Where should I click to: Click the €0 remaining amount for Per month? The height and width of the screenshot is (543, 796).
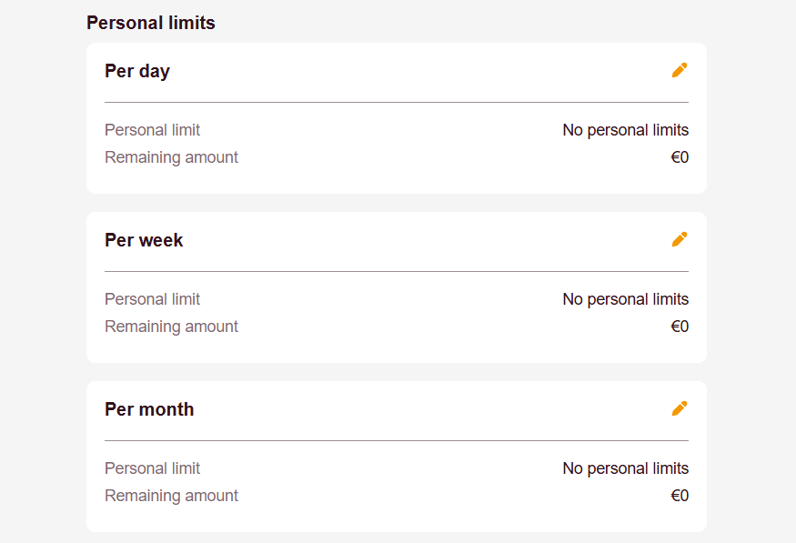coord(680,496)
